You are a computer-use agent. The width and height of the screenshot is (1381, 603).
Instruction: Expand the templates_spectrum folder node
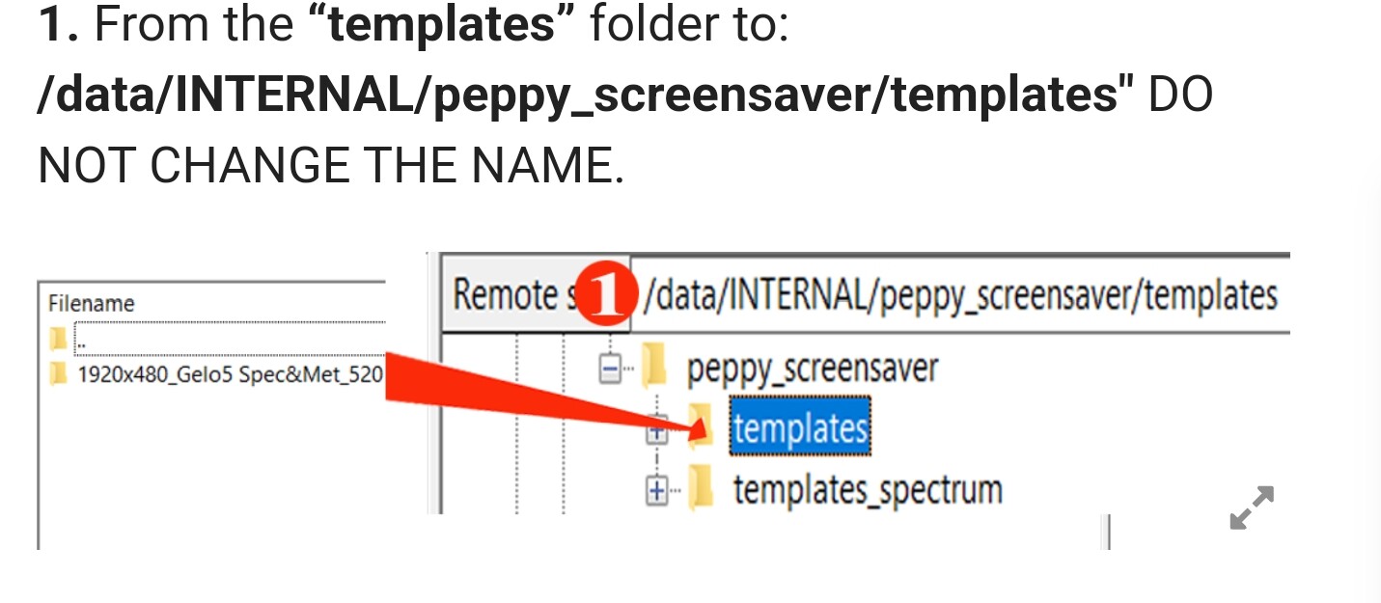pos(656,492)
